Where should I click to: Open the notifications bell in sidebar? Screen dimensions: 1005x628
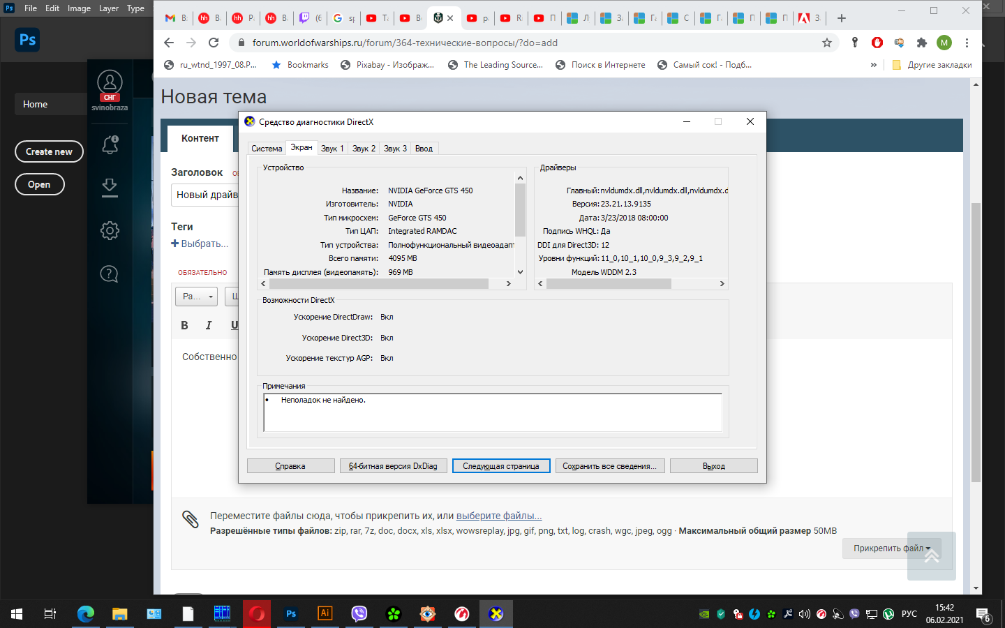pyautogui.click(x=110, y=144)
